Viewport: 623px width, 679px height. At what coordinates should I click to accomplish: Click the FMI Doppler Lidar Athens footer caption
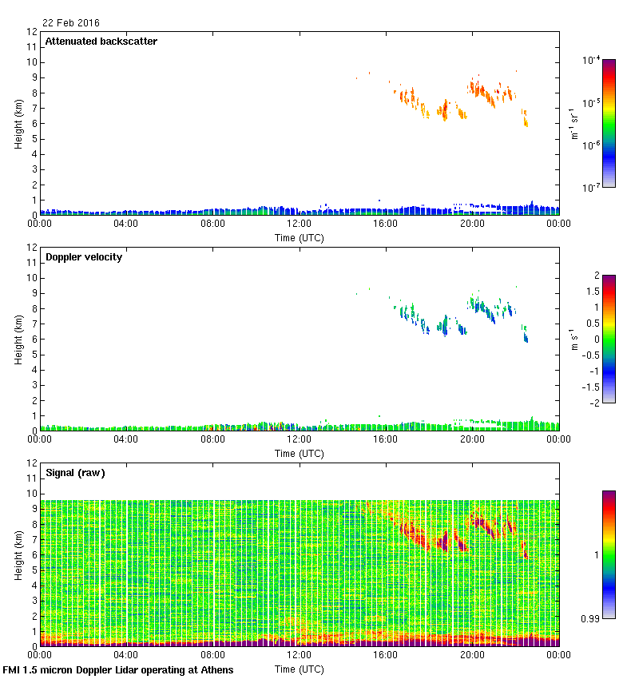(118, 669)
